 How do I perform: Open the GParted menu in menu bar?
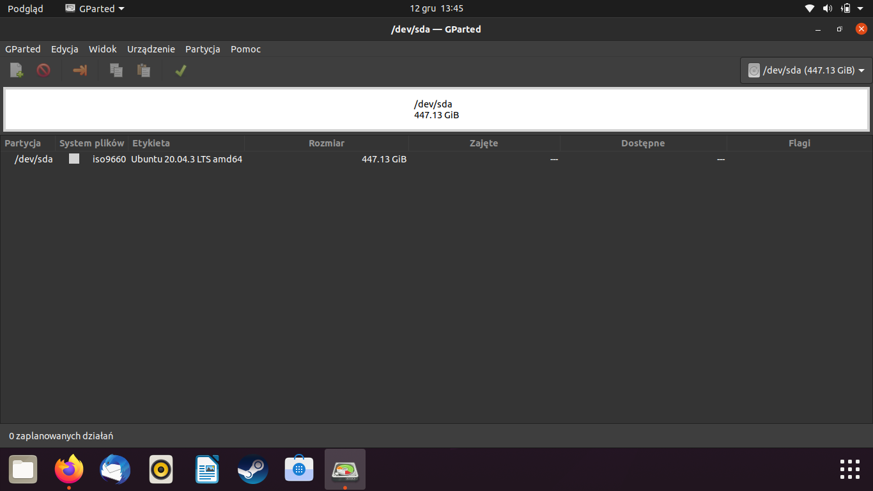[x=23, y=49]
